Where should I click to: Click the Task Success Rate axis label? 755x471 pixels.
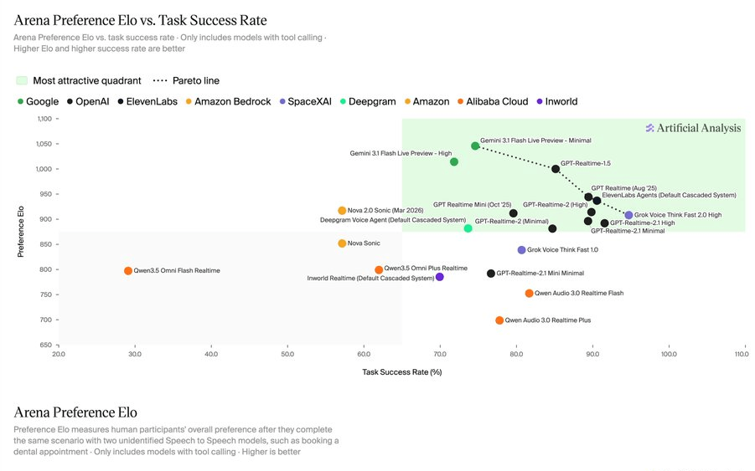(402, 372)
